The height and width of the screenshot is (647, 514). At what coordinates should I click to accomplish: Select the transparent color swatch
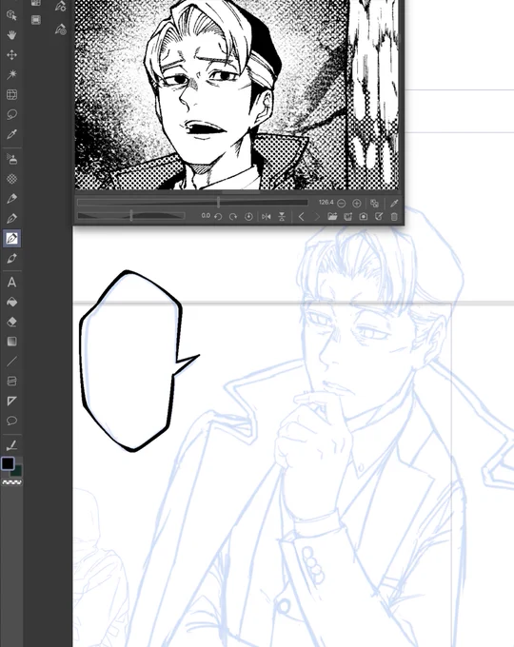[12, 482]
